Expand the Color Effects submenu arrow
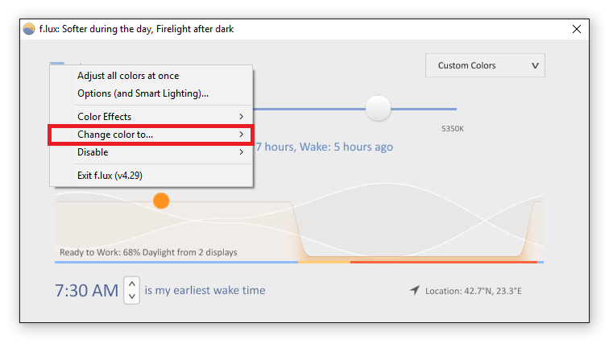Image resolution: width=613 pixels, height=344 pixels. click(241, 117)
